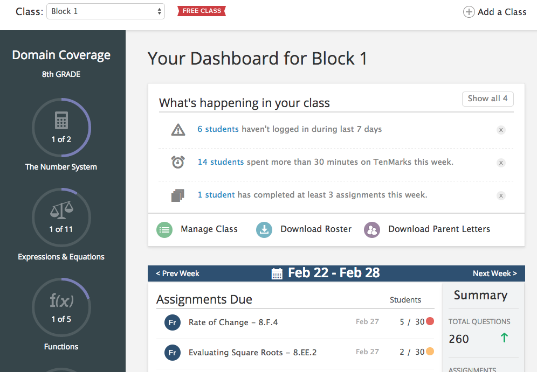The width and height of the screenshot is (537, 372).
Task: Dismiss the haven't logged in notification
Action: coord(501,130)
